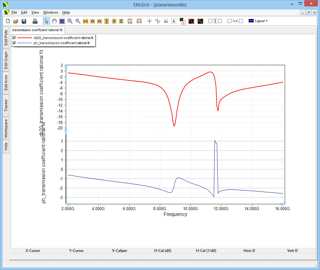Select the Pan hand tool

click(x=54, y=21)
